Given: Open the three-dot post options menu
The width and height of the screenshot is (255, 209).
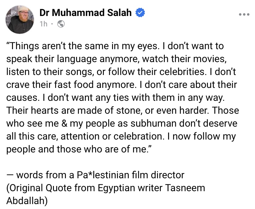Looking at the screenshot, I should [244, 14].
